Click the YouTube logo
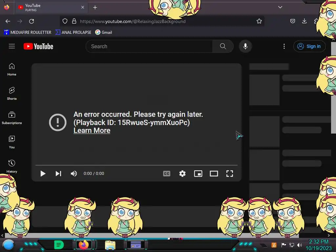336x252 pixels. pos(38,46)
